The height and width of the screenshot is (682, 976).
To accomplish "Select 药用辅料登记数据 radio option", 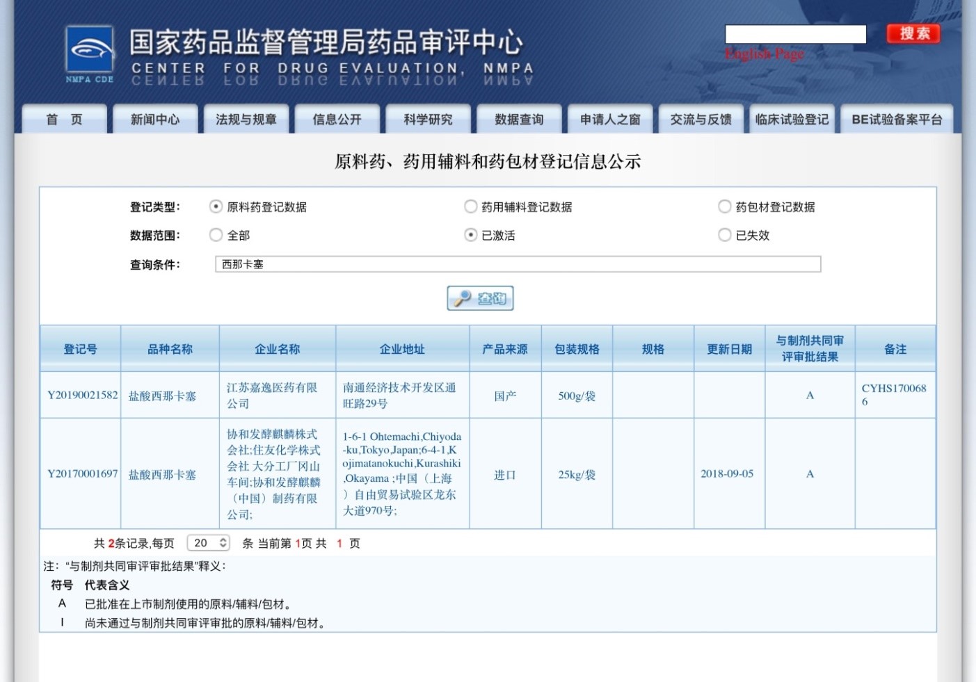I will (x=471, y=206).
